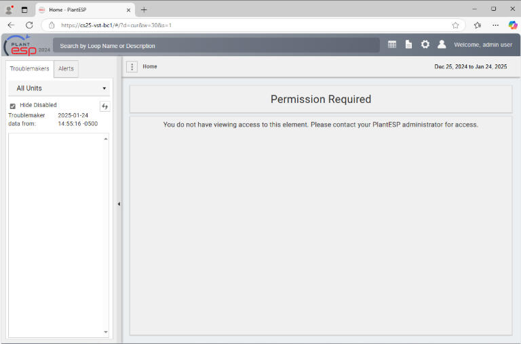
Task: Click the Hide Disabled label
Action: pos(38,105)
